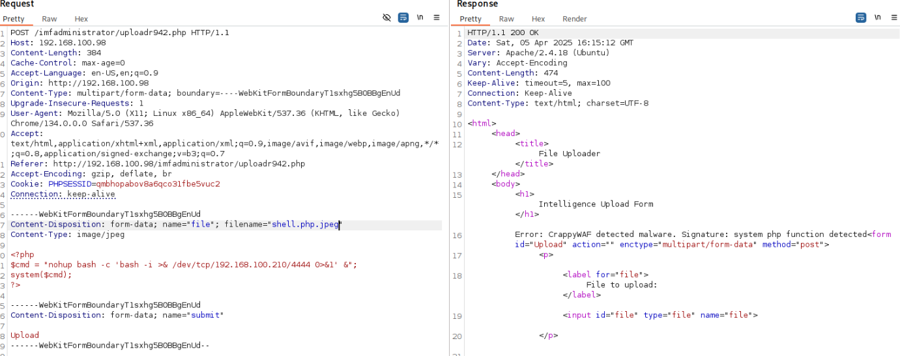Click the CrappyWAF detected malware error line

point(691,234)
